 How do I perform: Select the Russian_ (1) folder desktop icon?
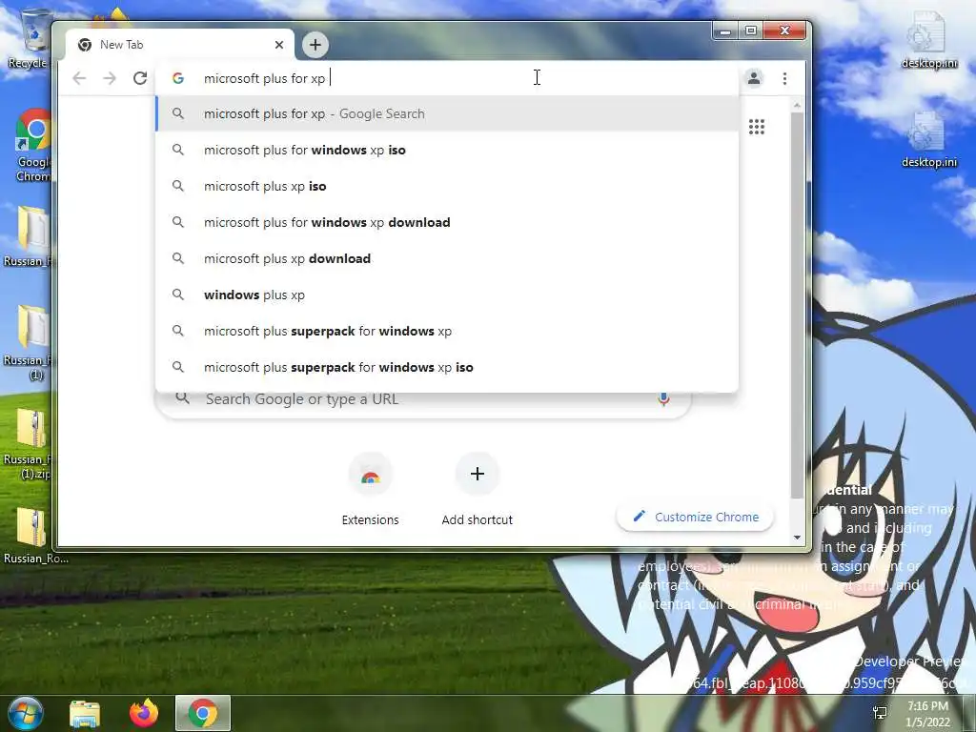click(28, 342)
